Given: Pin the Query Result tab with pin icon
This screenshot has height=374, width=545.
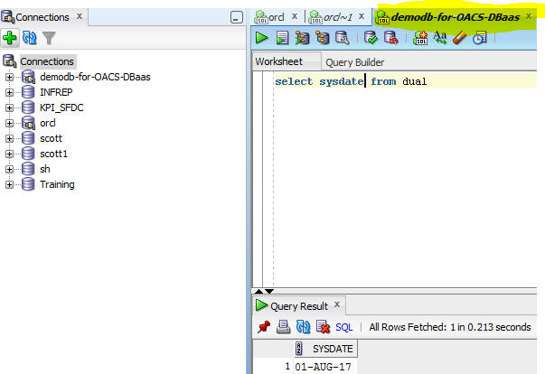Looking at the screenshot, I should tap(264, 327).
